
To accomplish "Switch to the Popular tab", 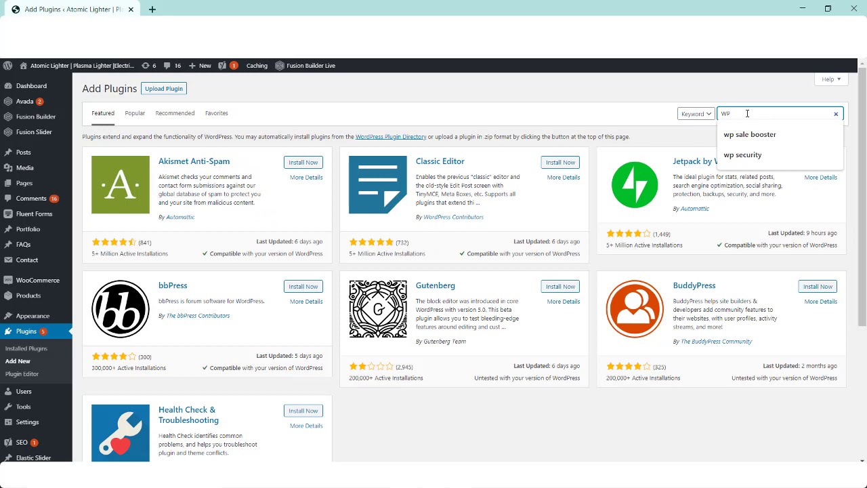I will [135, 113].
